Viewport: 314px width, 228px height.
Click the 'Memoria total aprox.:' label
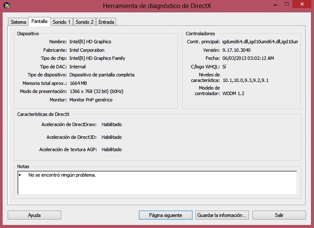click(x=45, y=83)
